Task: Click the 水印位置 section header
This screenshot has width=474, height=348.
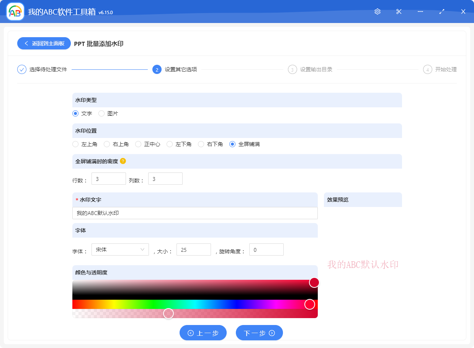Action: click(237, 131)
